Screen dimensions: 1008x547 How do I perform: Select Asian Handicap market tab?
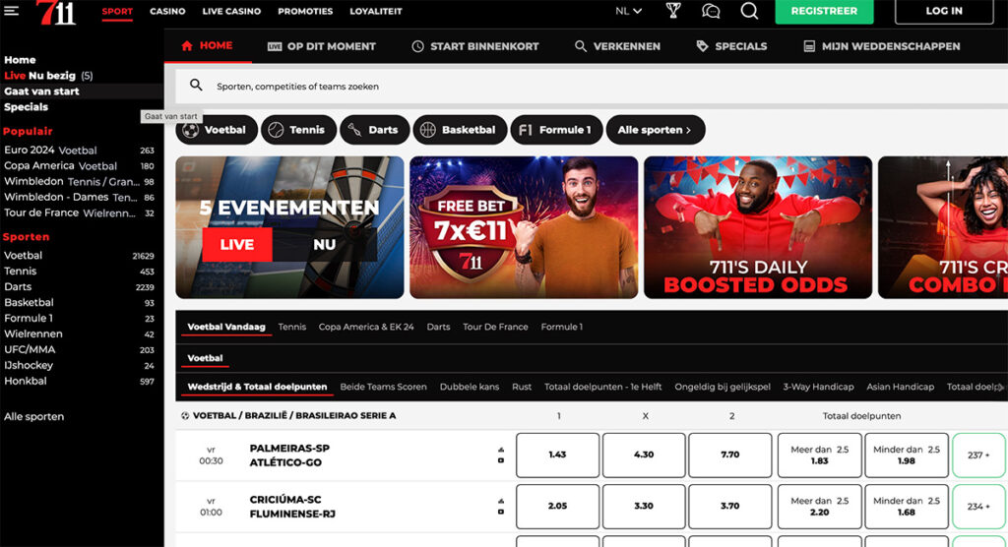click(x=900, y=387)
